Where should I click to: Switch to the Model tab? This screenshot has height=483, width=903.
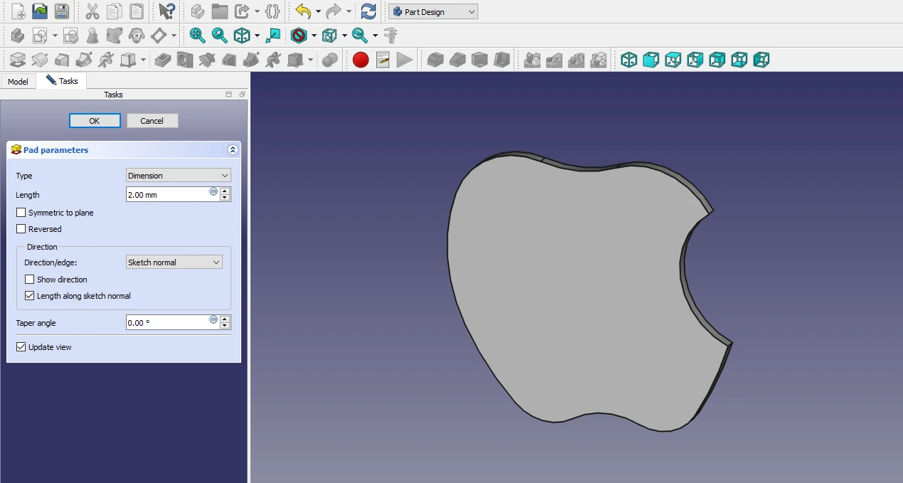coord(18,81)
